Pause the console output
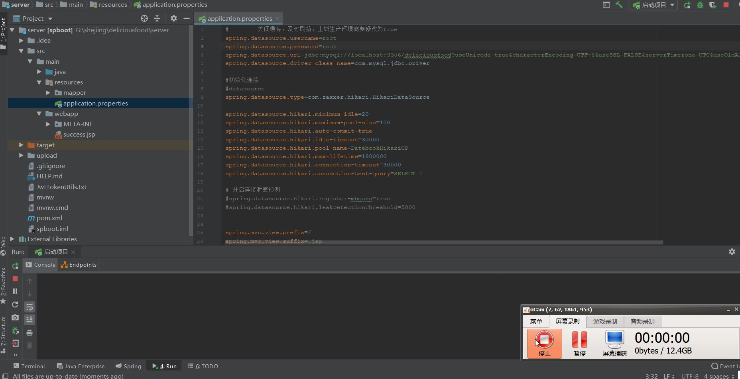Viewport: 740px width, 379px height. [x=15, y=291]
